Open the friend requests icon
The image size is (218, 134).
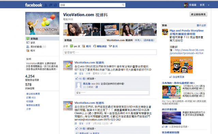coord(46,5)
